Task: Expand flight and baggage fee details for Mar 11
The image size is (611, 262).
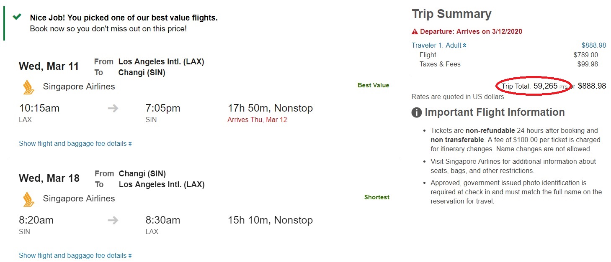Action: (75, 144)
